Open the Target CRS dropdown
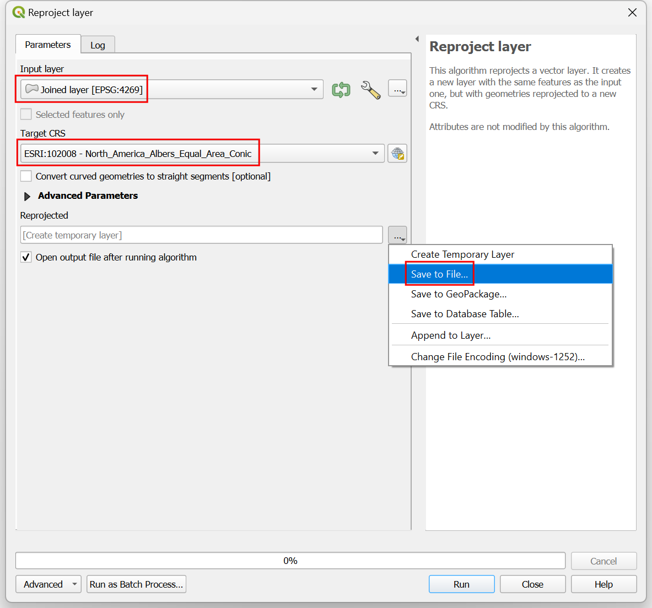652x608 pixels. pyautogui.click(x=375, y=154)
